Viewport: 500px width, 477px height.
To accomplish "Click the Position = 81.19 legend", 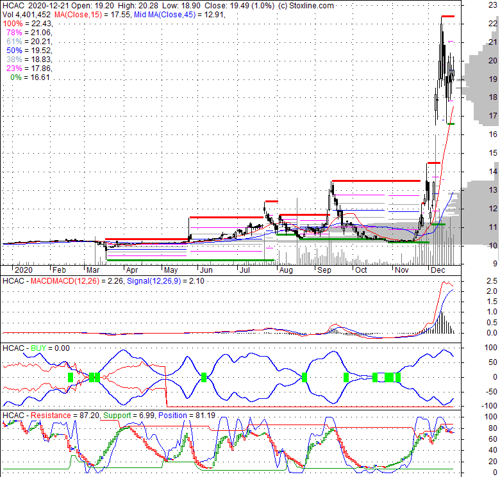I will click(x=187, y=416).
